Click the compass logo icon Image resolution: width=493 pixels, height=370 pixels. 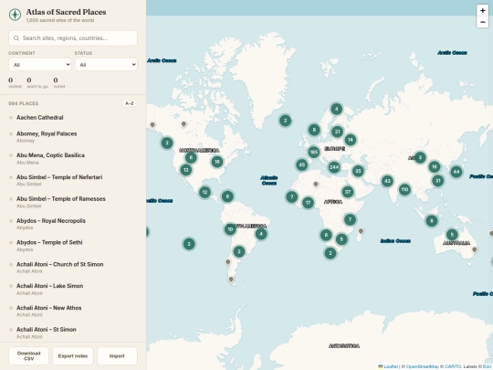pyautogui.click(x=15, y=15)
